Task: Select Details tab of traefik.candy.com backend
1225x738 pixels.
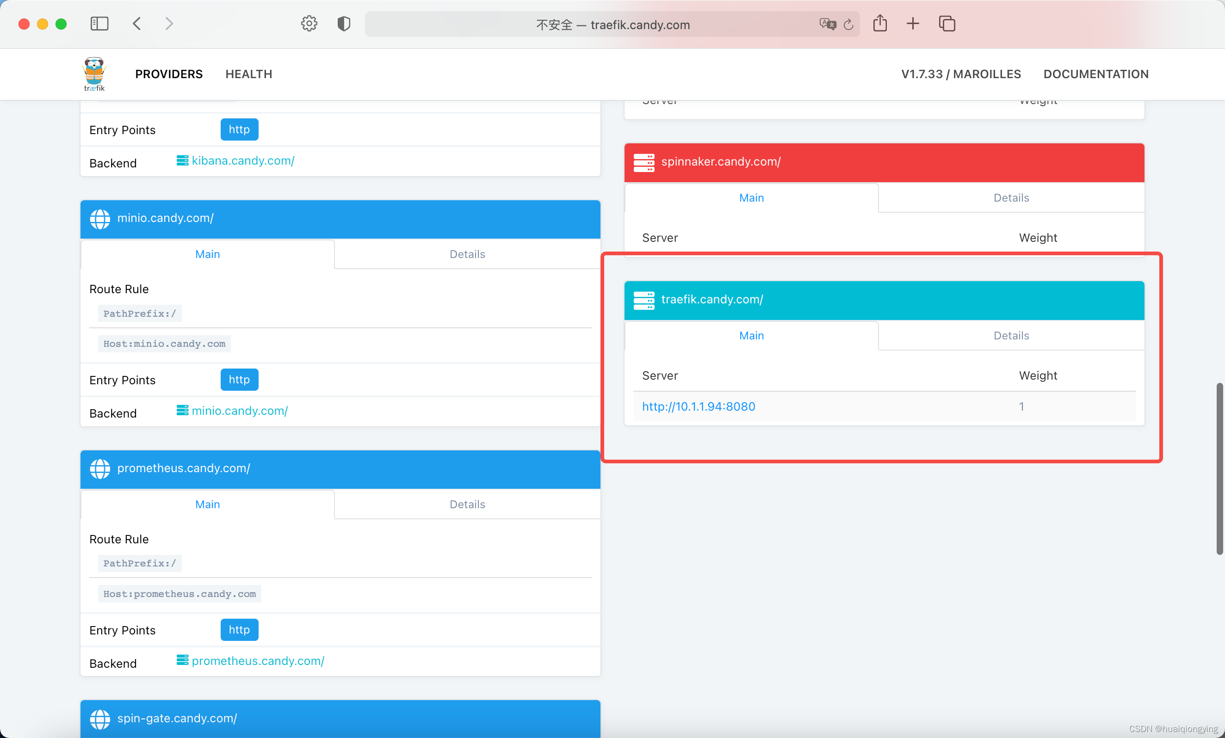Action: point(1011,335)
